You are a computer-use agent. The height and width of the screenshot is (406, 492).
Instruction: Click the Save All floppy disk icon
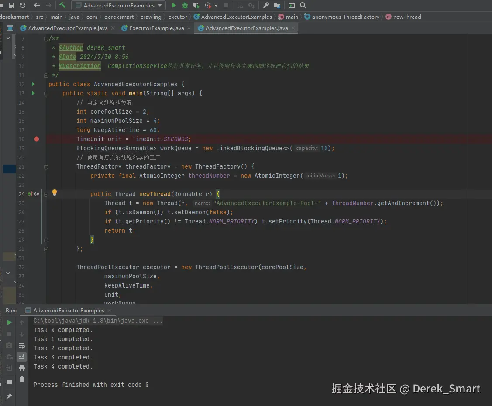pyautogui.click(x=11, y=5)
